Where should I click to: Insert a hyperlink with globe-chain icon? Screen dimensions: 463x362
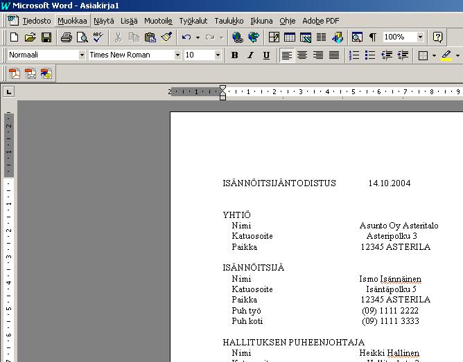238,37
